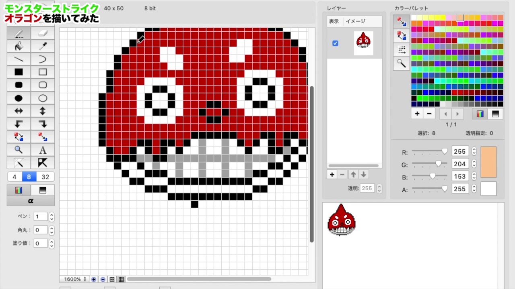Adjust pen size (ペン) stepper

click(51, 217)
